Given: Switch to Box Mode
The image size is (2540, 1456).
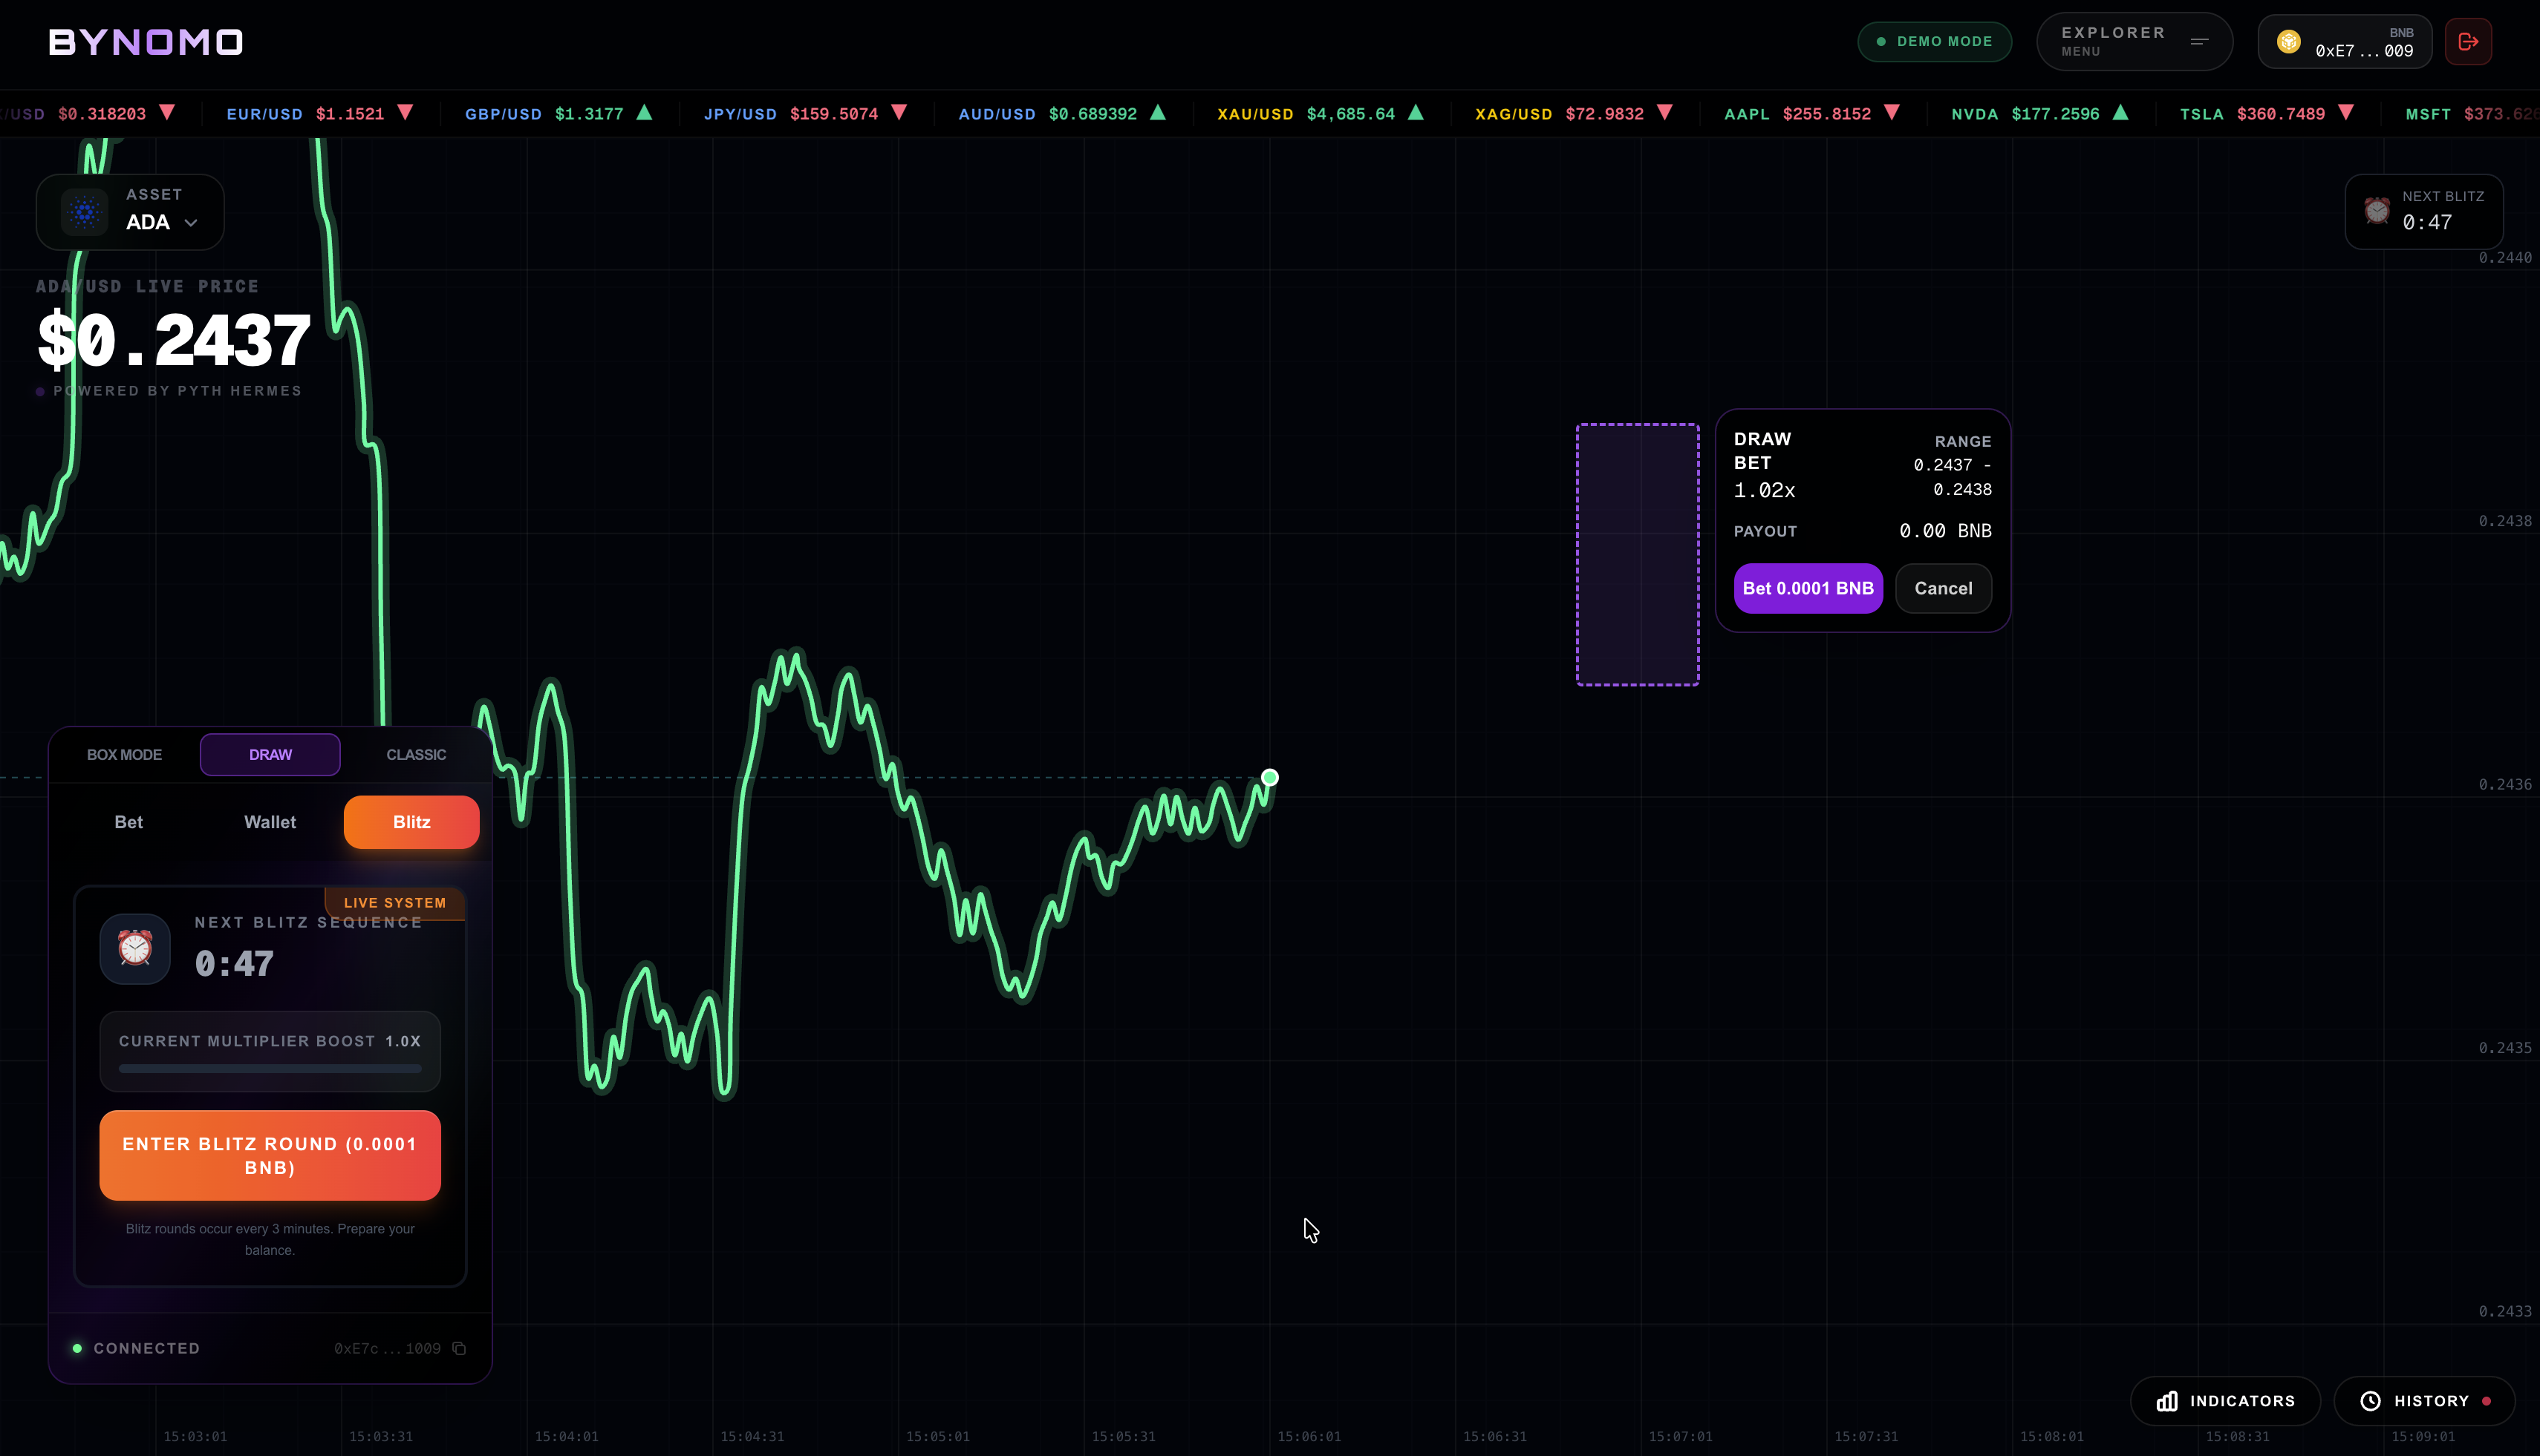Looking at the screenshot, I should pyautogui.click(x=124, y=755).
